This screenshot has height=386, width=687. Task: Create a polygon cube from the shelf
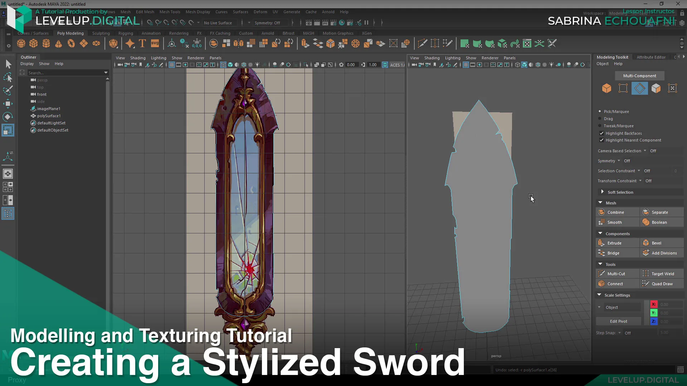(34, 43)
